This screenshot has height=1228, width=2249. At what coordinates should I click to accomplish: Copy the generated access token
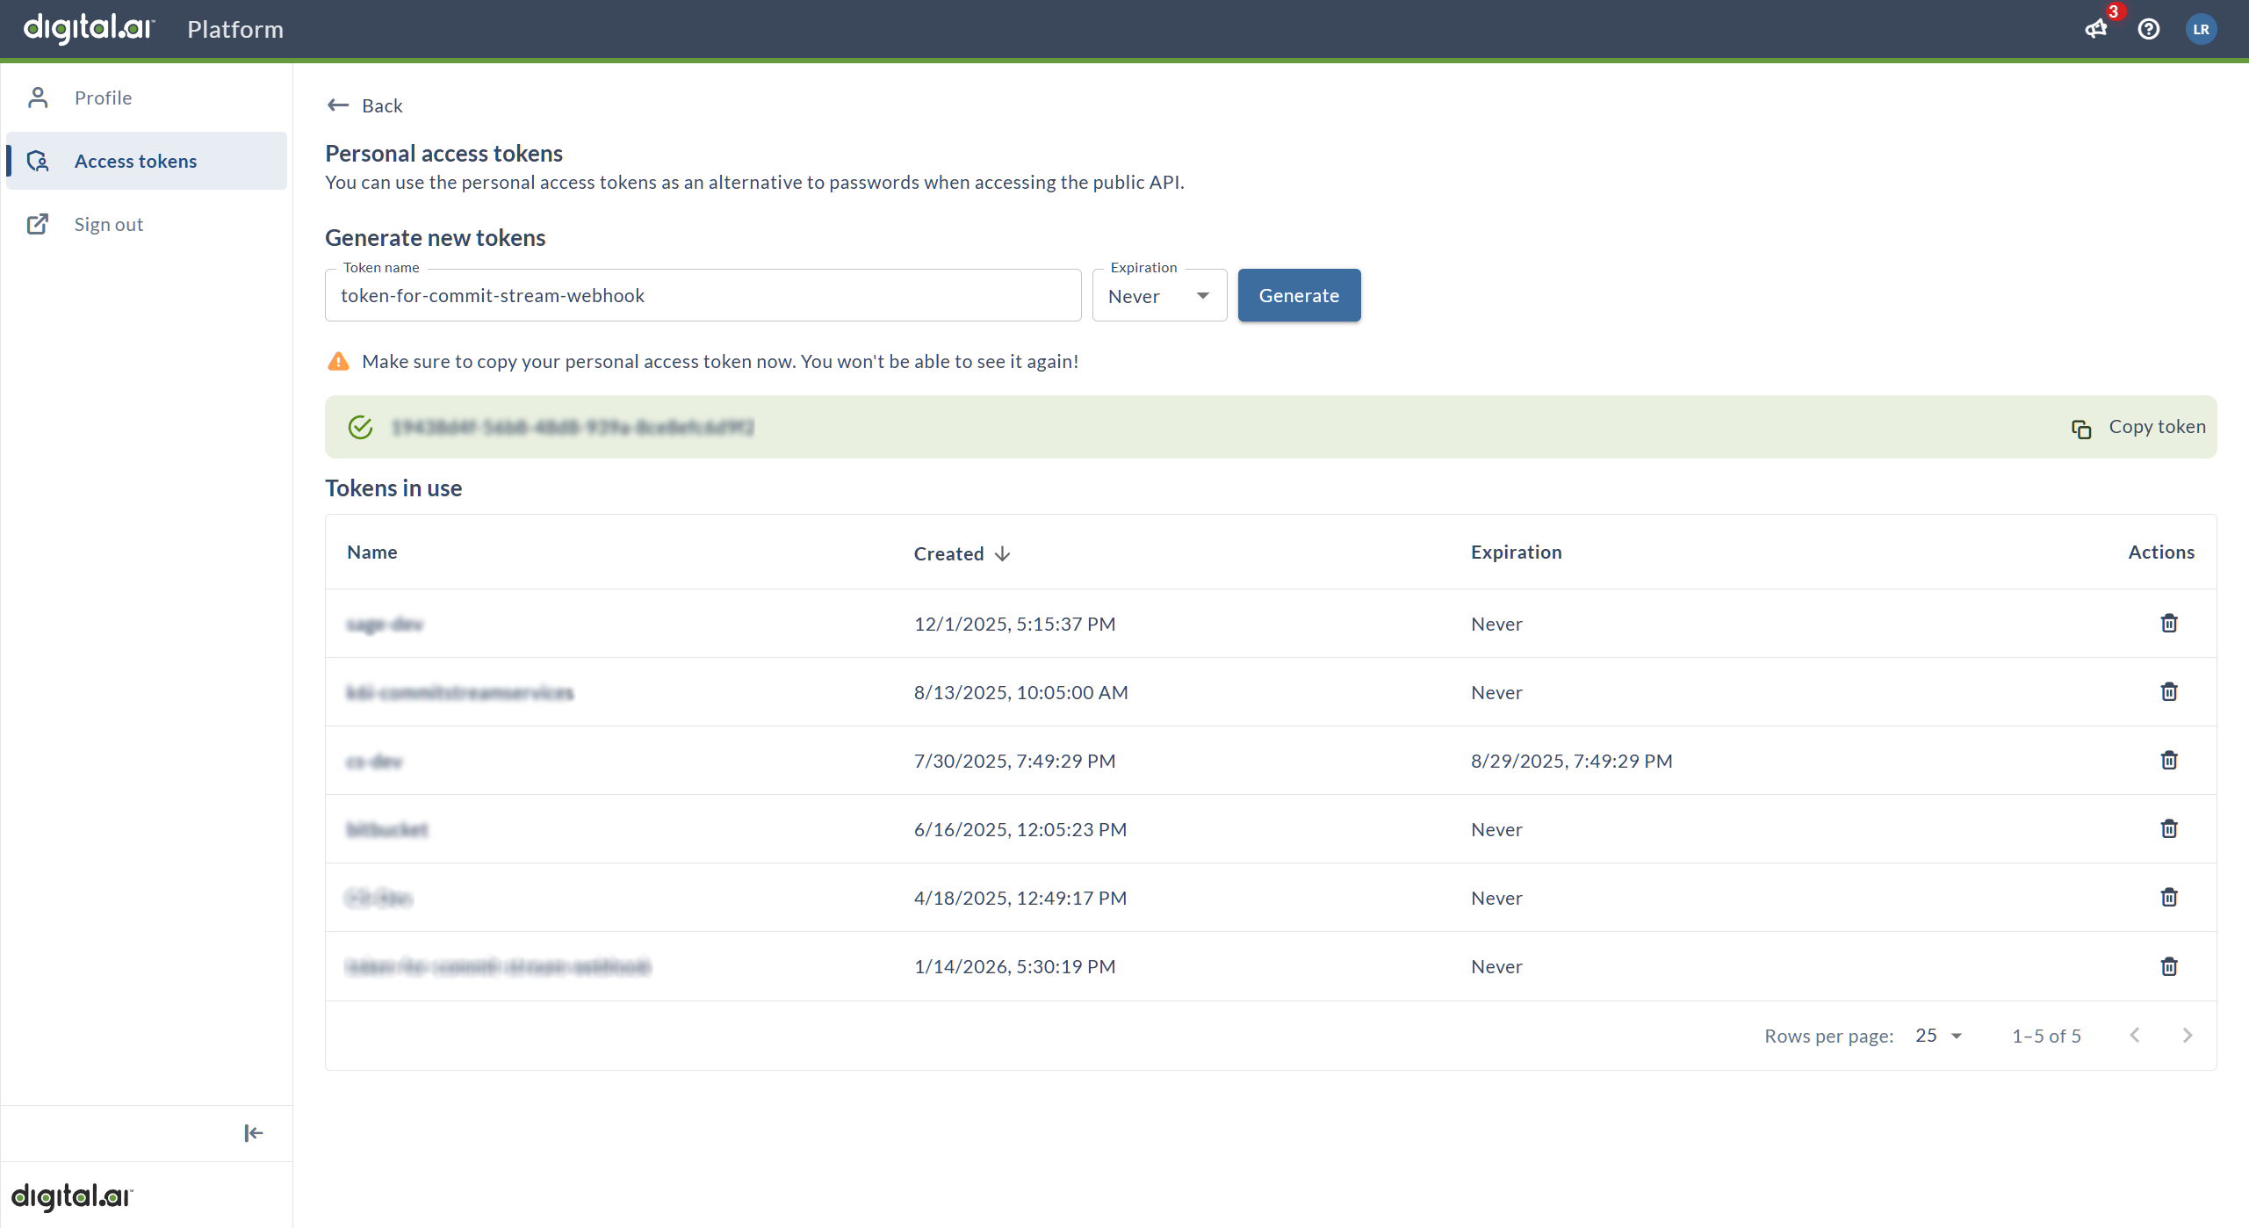coord(2137,427)
